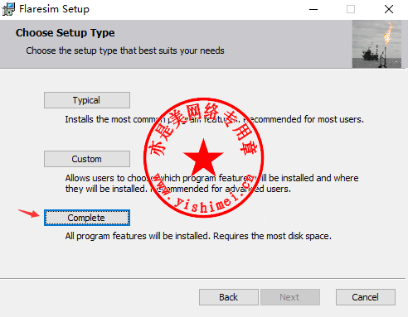Viewport: 408px width, 317px height.
Task: Click the 'Choose Setup Type' heading
Action: click(65, 33)
